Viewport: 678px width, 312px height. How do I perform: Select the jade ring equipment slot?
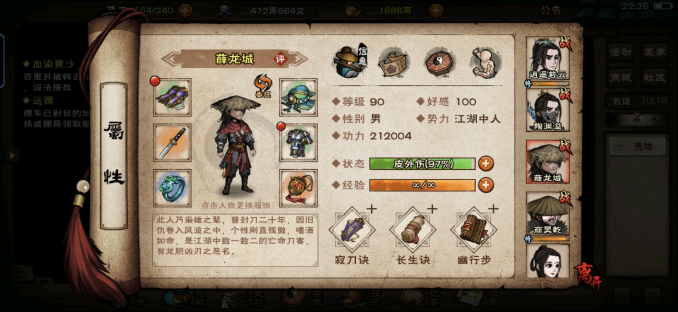(x=172, y=188)
